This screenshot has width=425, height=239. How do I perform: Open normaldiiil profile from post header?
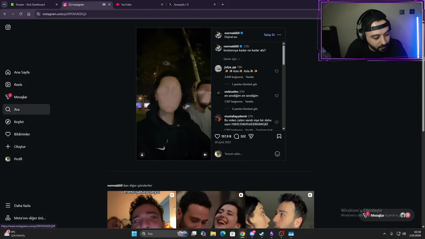[x=232, y=33]
